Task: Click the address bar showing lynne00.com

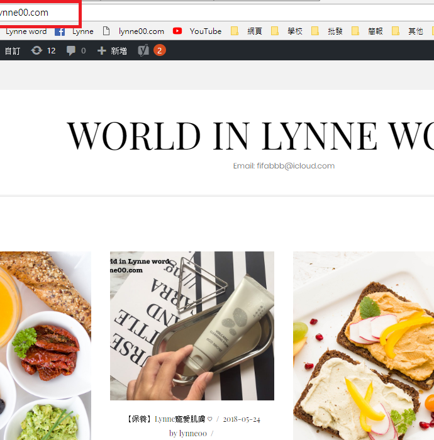Action: [217, 13]
